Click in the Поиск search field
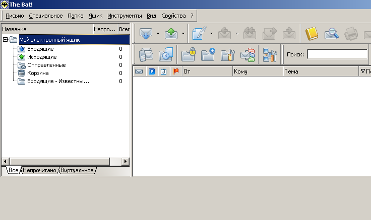This screenshot has height=220, width=371. pos(337,54)
